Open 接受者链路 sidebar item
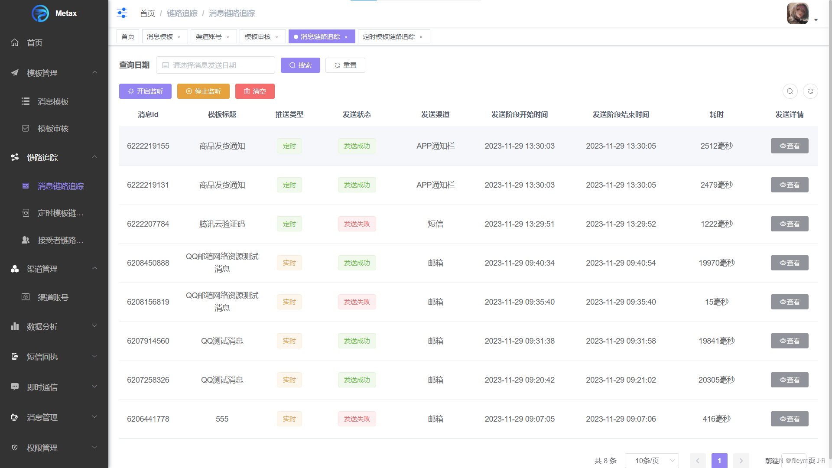The image size is (832, 468). click(x=60, y=240)
